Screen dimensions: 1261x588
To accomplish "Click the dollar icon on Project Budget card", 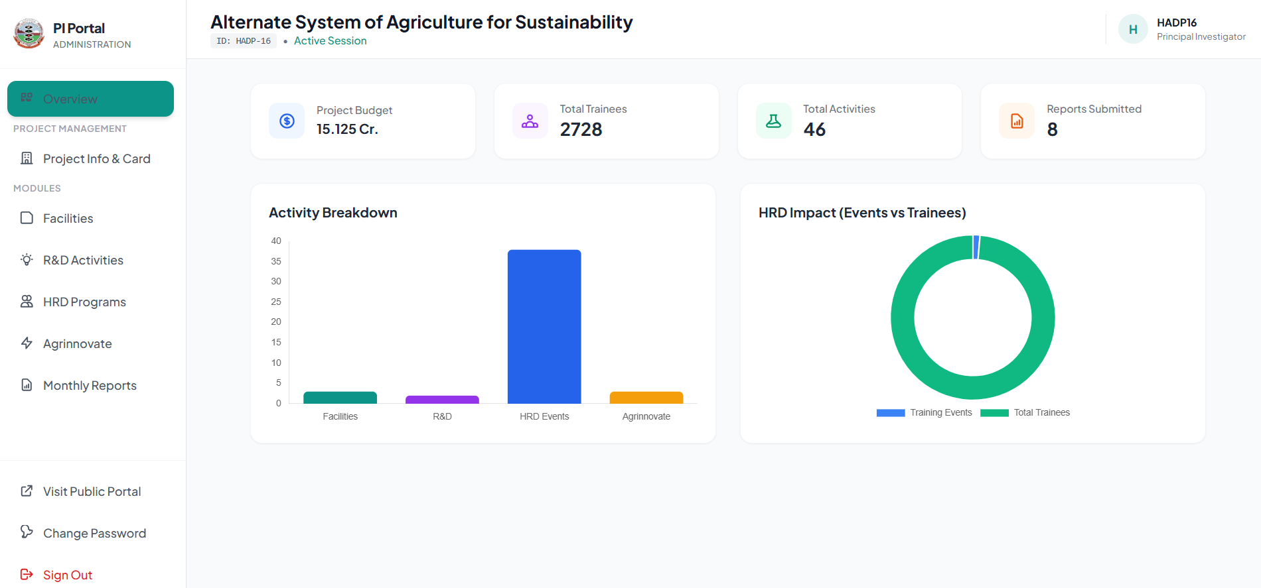I will pyautogui.click(x=286, y=121).
